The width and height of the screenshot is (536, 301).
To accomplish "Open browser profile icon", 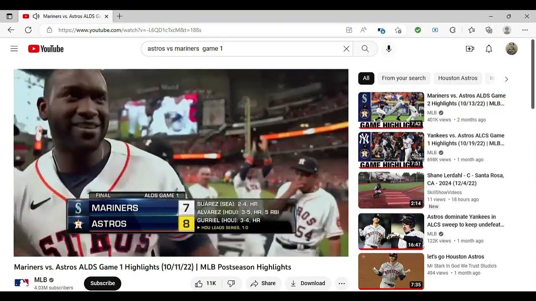I will click(x=507, y=30).
